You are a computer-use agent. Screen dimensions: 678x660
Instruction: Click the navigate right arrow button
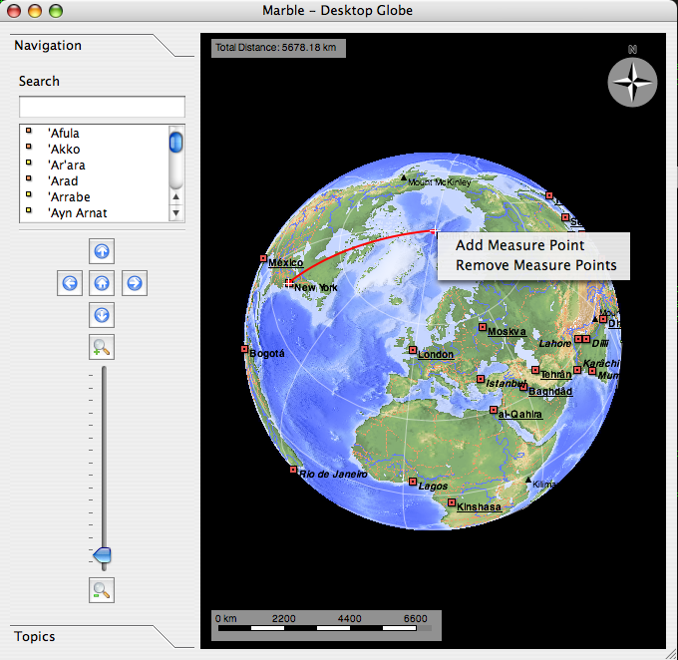click(x=135, y=283)
